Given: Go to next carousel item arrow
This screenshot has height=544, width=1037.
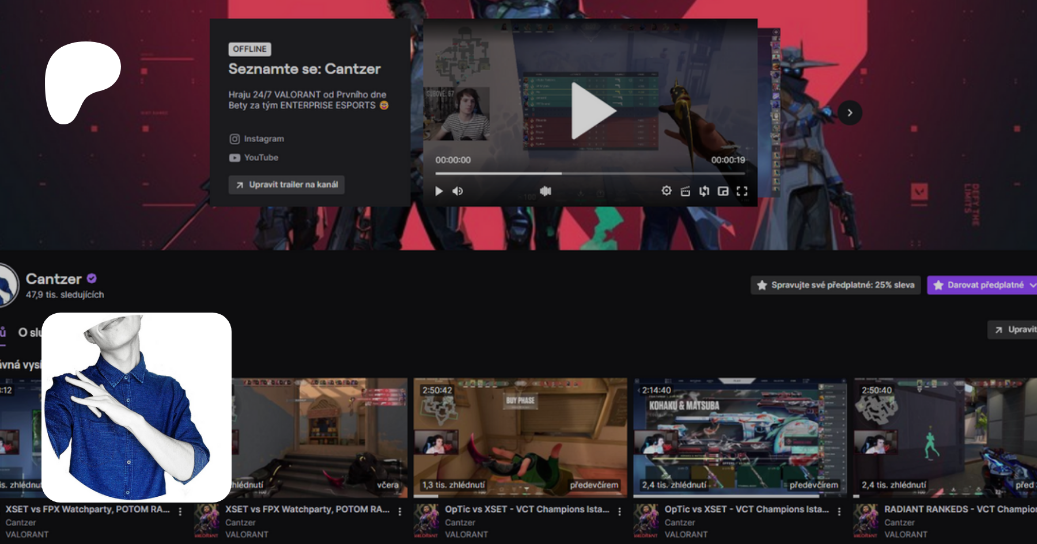Looking at the screenshot, I should [x=849, y=113].
